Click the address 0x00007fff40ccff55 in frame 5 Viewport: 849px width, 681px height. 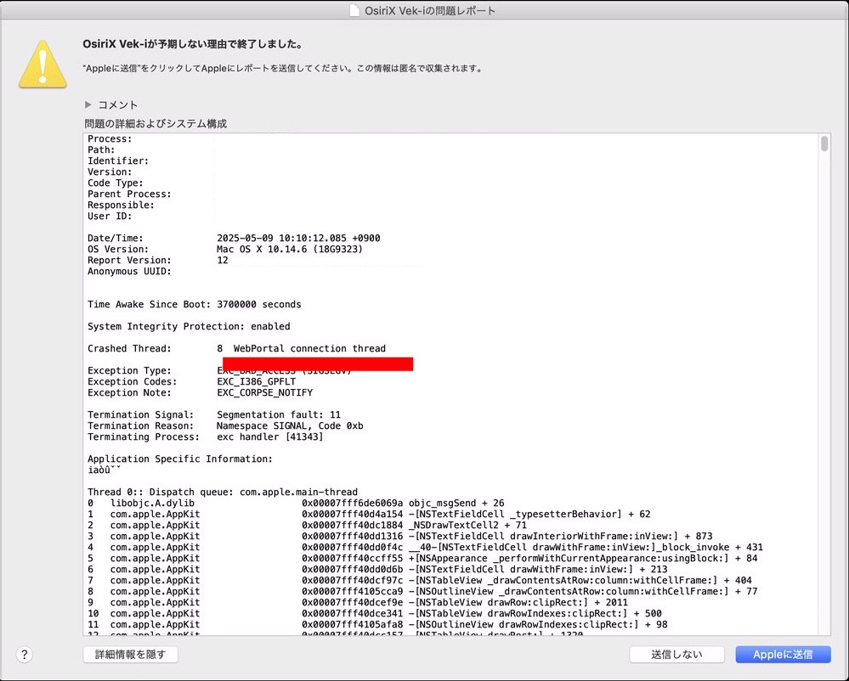point(353,558)
